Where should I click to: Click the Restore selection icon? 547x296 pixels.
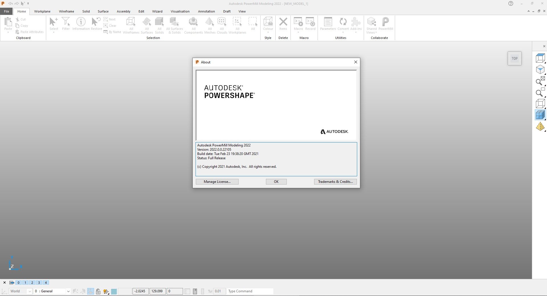(96, 22)
